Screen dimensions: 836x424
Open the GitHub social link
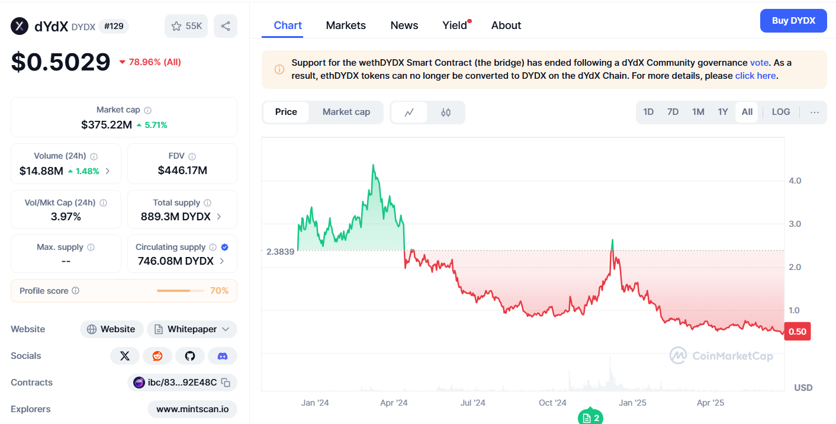tap(190, 356)
